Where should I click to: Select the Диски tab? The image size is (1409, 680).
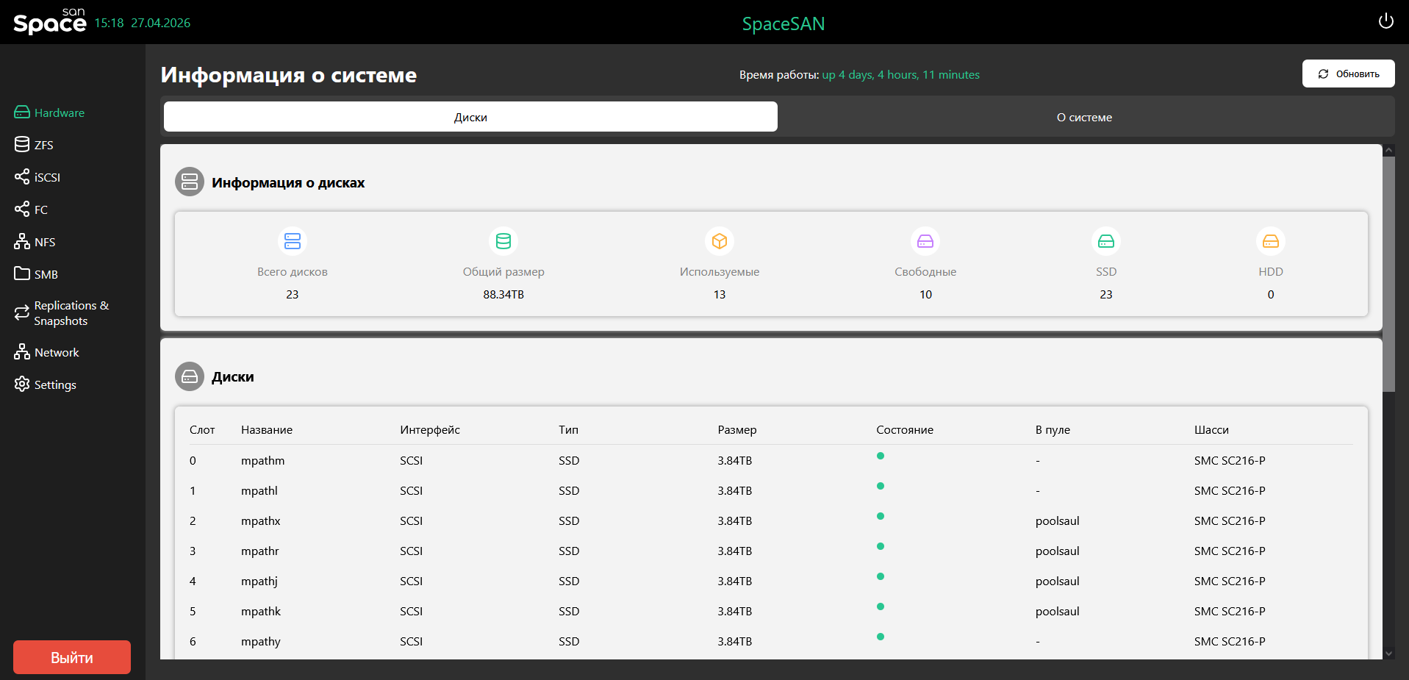tap(470, 118)
